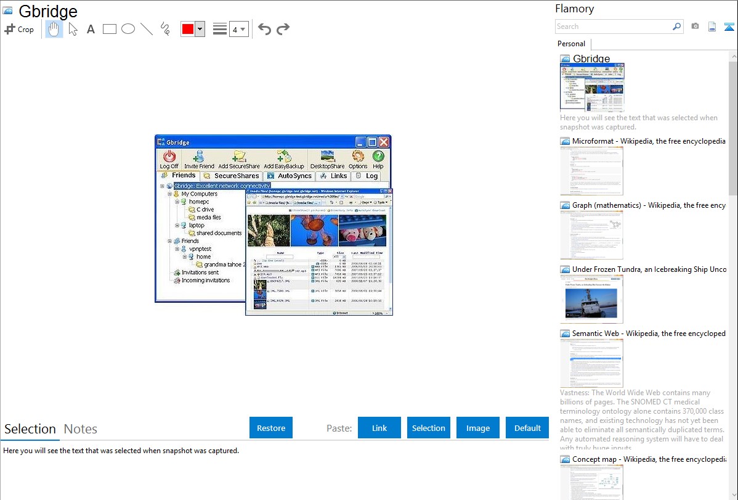Screen dimensions: 738x500
Task: Open the line width dropdown showing 4
Action: [x=238, y=29]
